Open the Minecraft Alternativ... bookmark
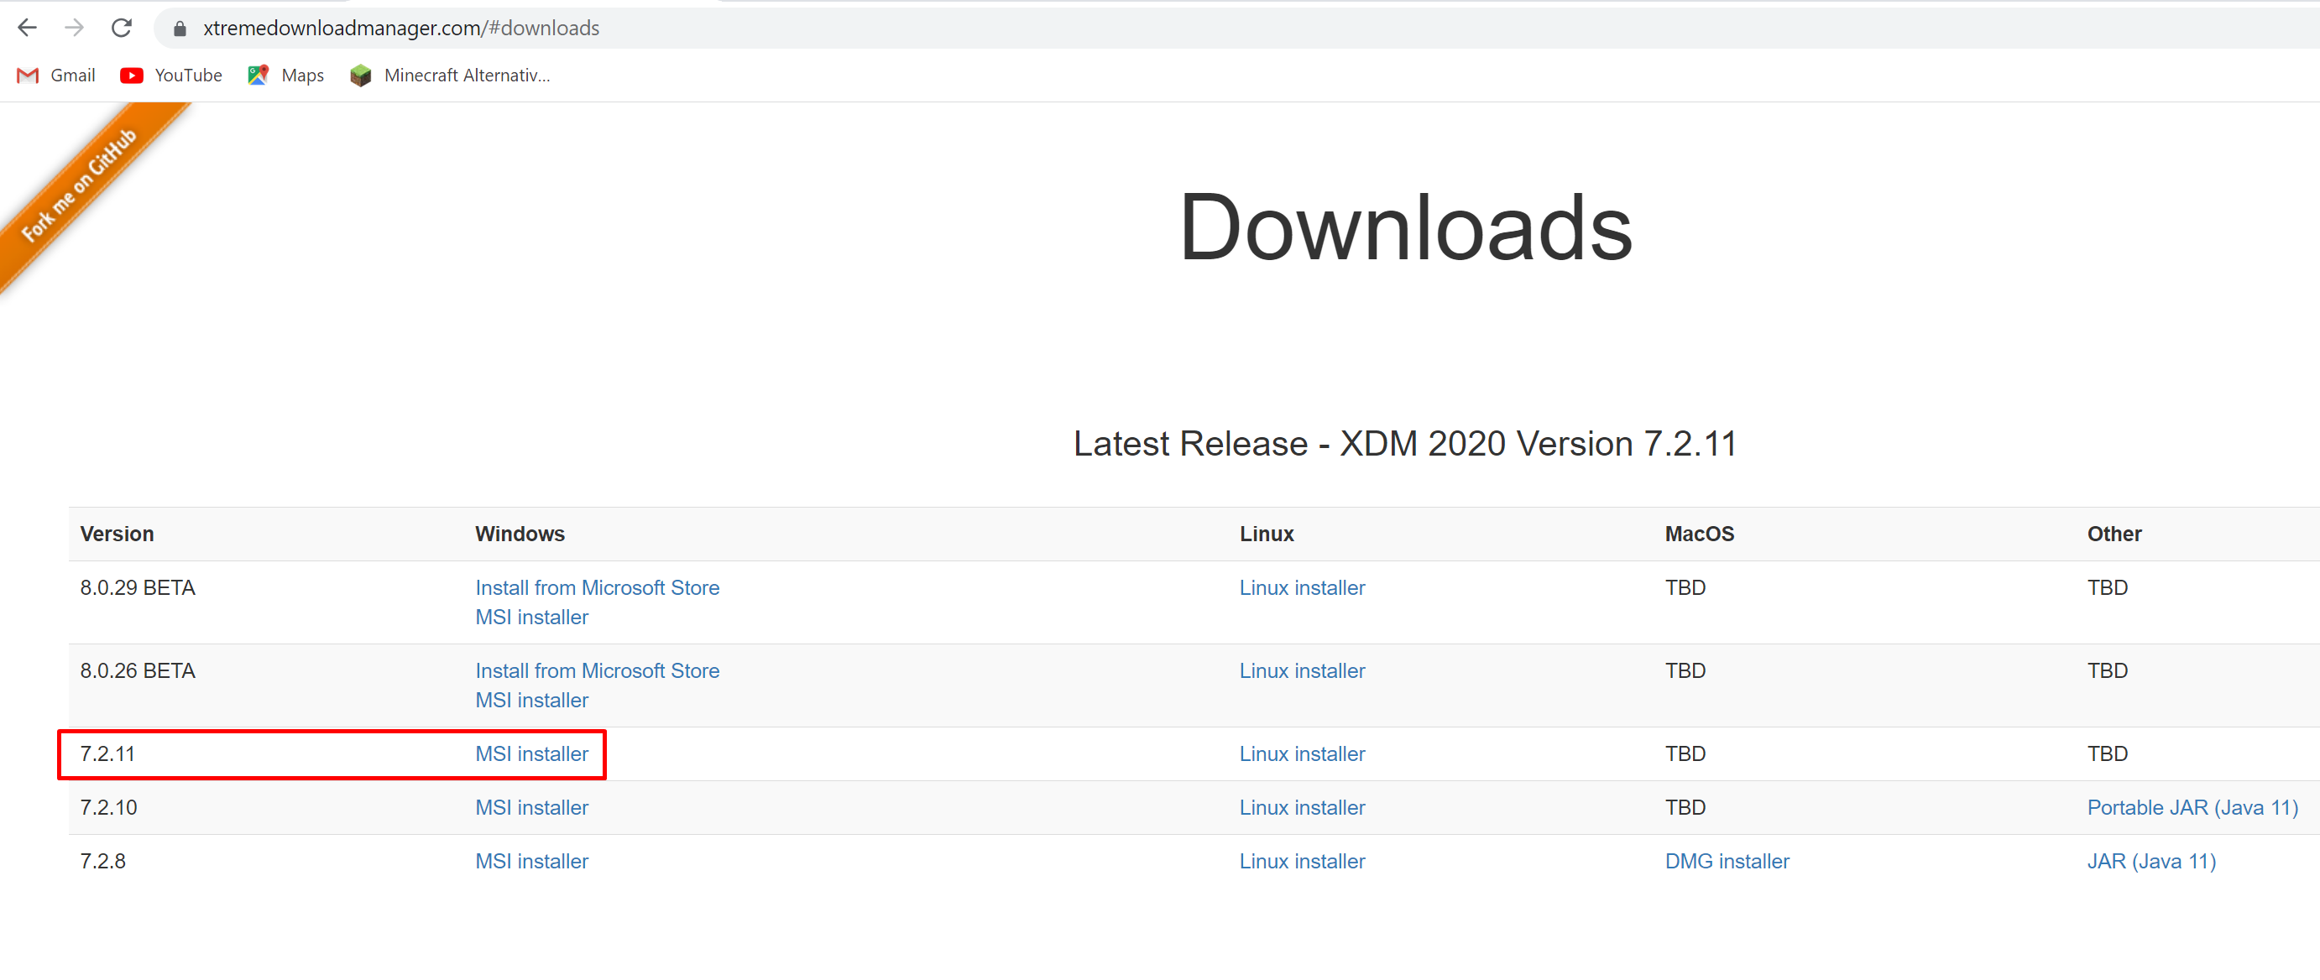 (x=450, y=76)
